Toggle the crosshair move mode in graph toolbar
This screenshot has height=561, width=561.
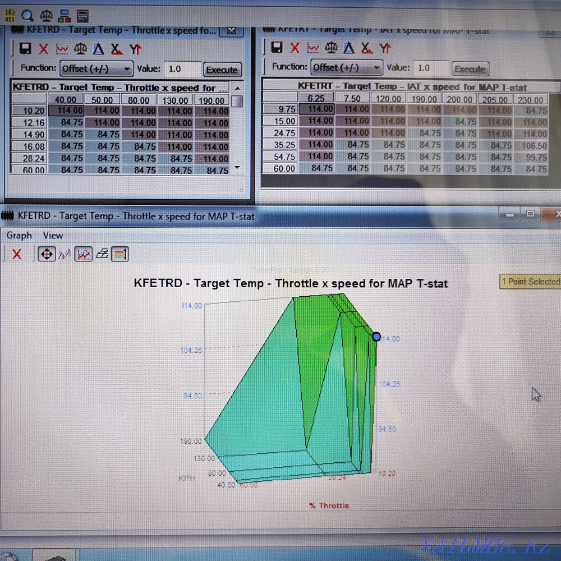[46, 254]
